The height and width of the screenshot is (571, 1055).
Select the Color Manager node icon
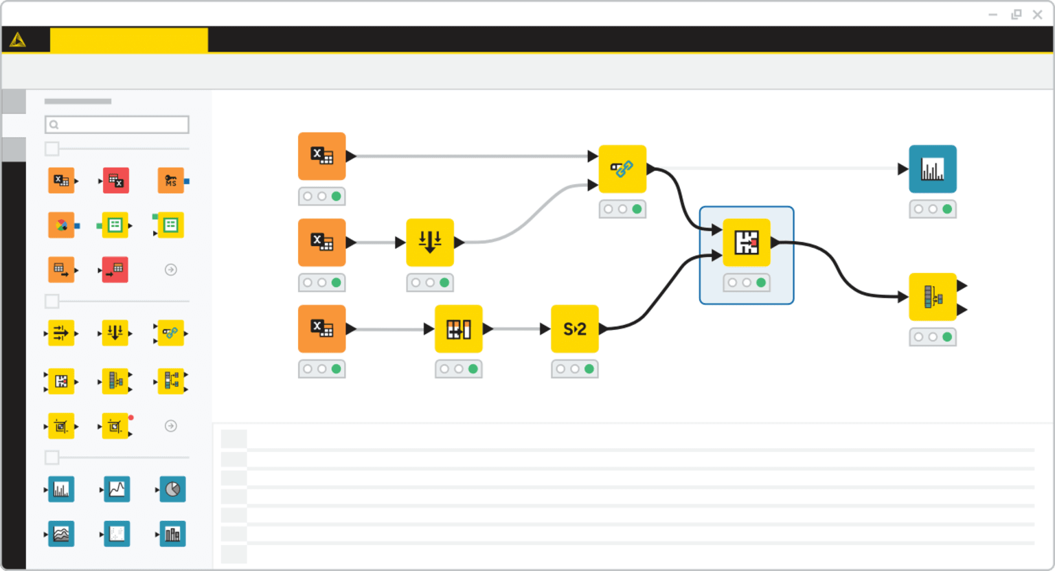60,225
